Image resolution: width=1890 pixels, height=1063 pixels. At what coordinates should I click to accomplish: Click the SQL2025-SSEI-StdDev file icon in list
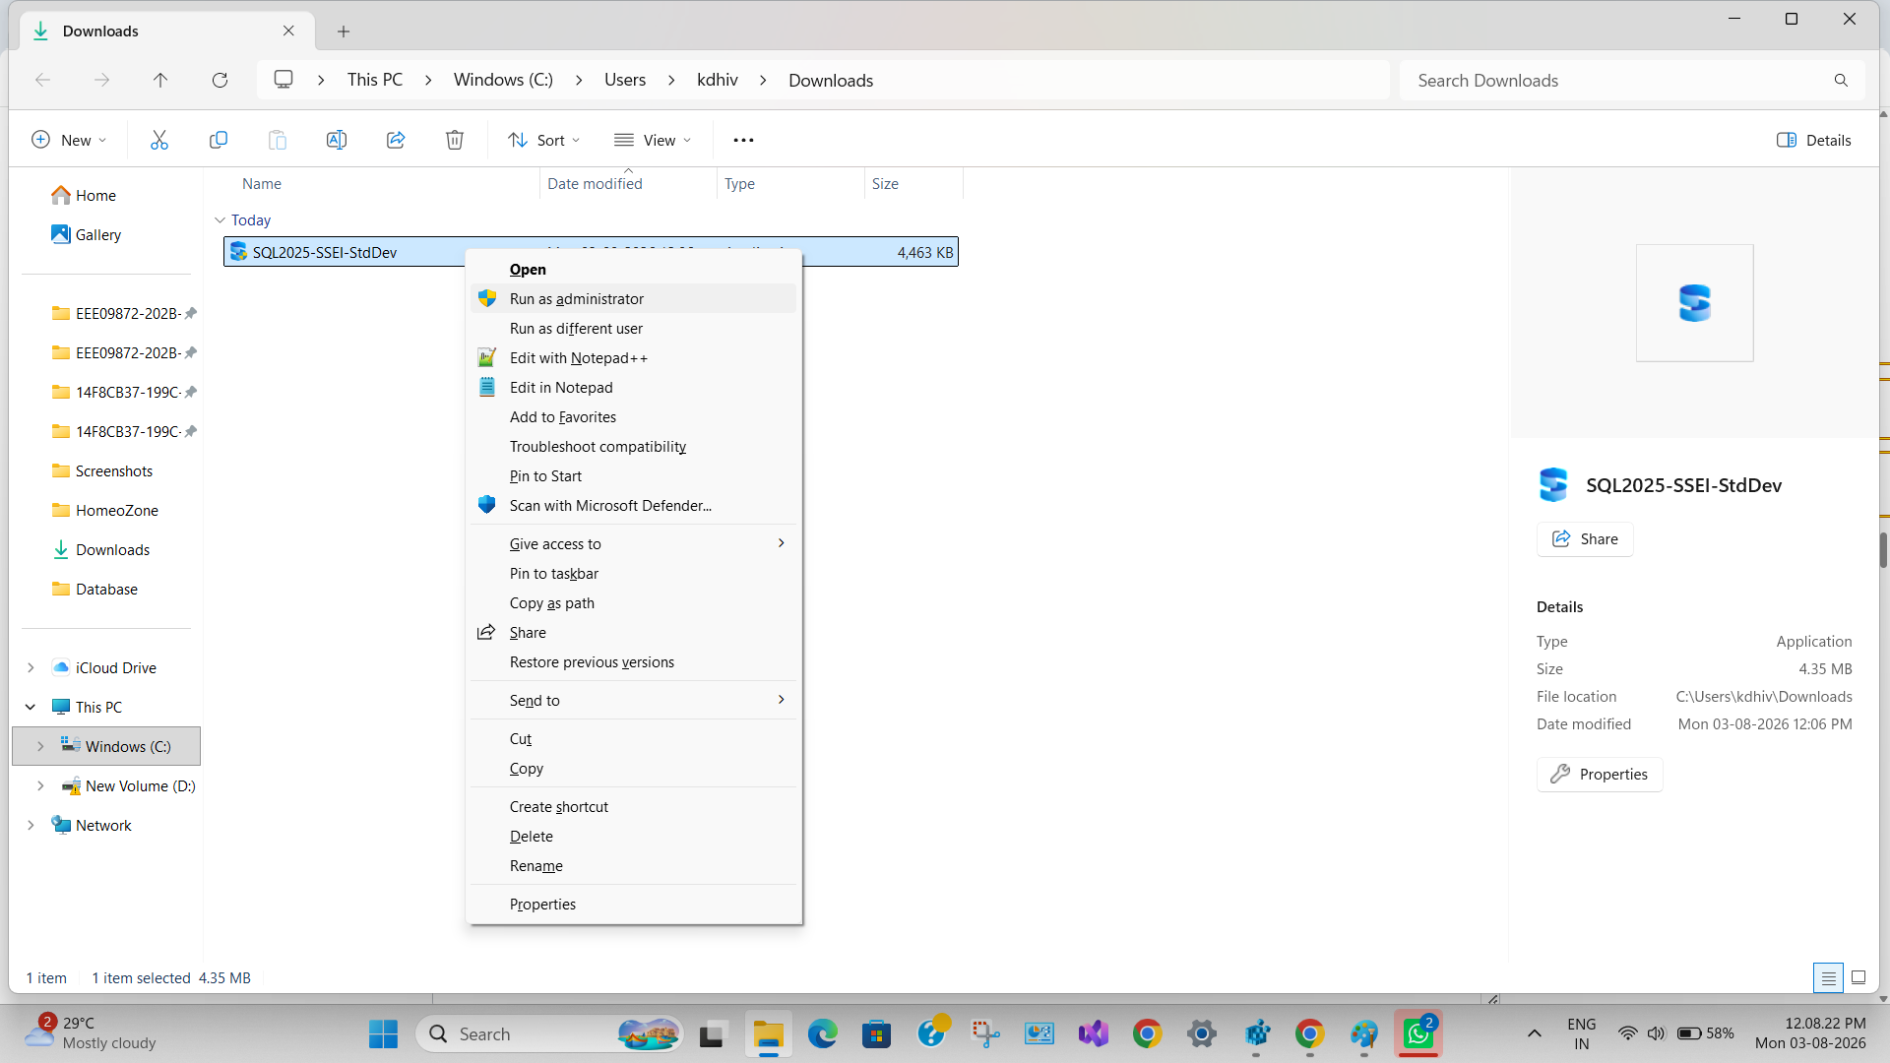[x=238, y=252]
